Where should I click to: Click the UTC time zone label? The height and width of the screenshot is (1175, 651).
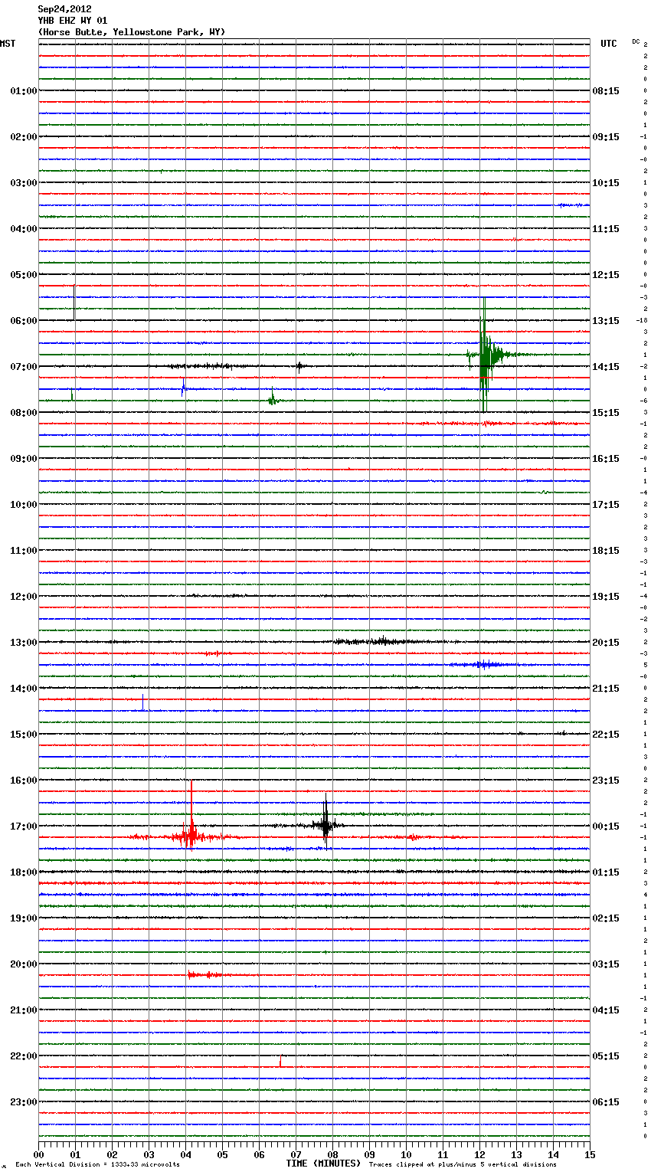click(x=608, y=44)
